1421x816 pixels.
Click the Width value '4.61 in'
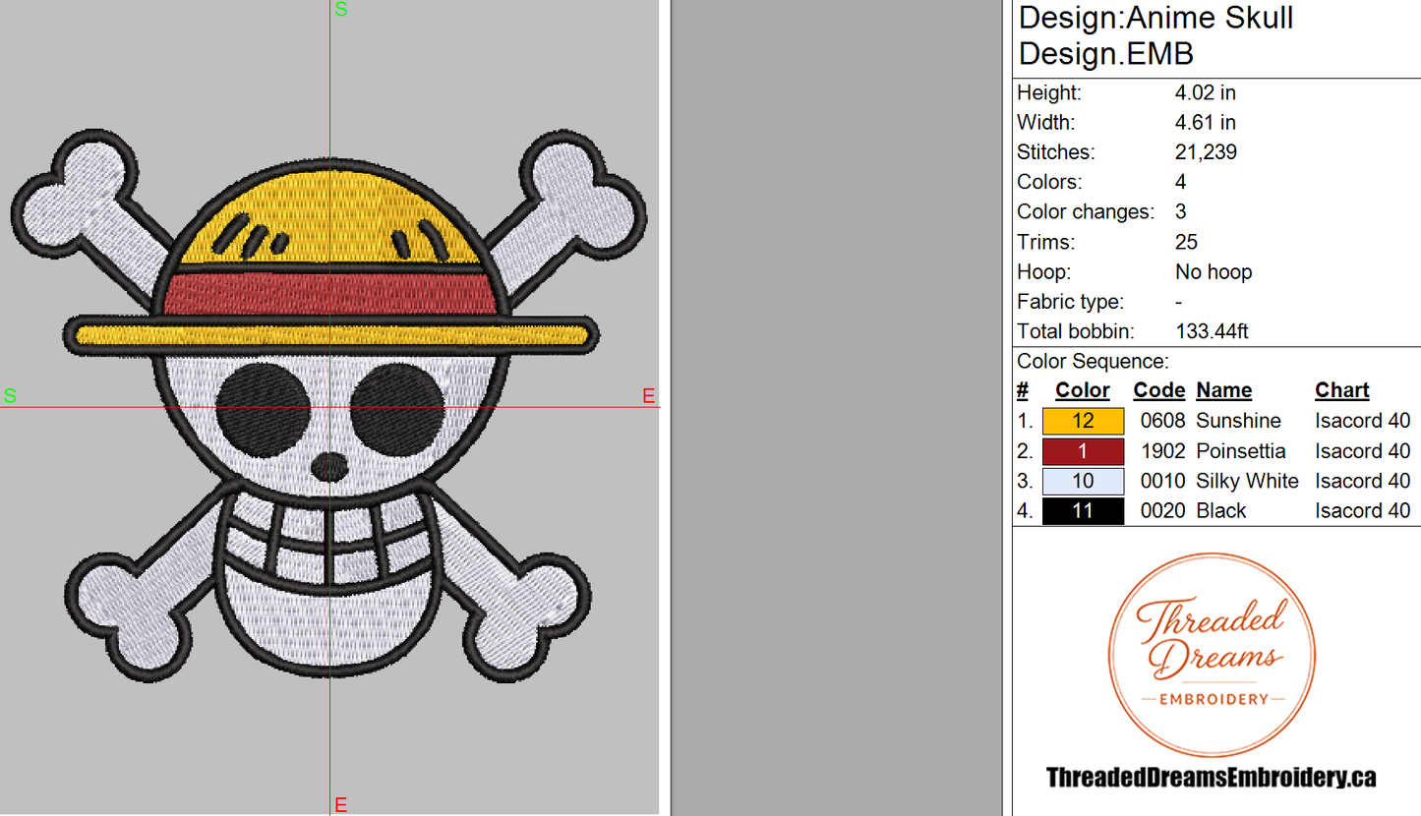coord(1206,123)
